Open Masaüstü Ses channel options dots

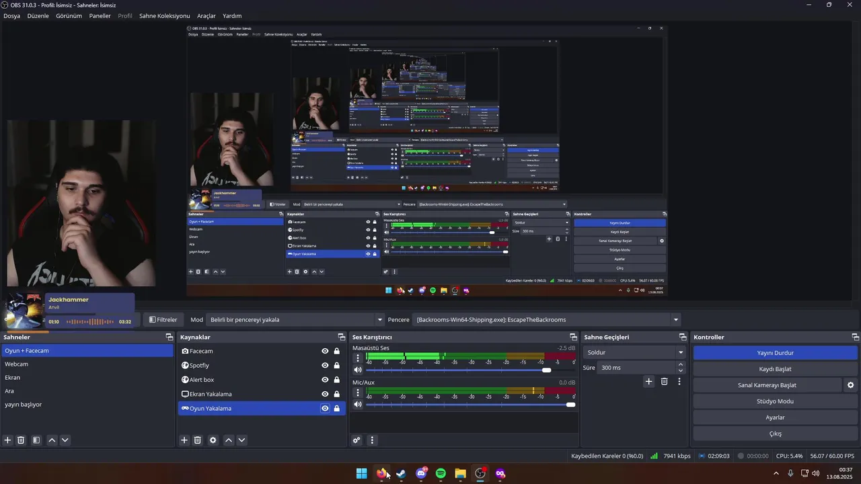(358, 358)
